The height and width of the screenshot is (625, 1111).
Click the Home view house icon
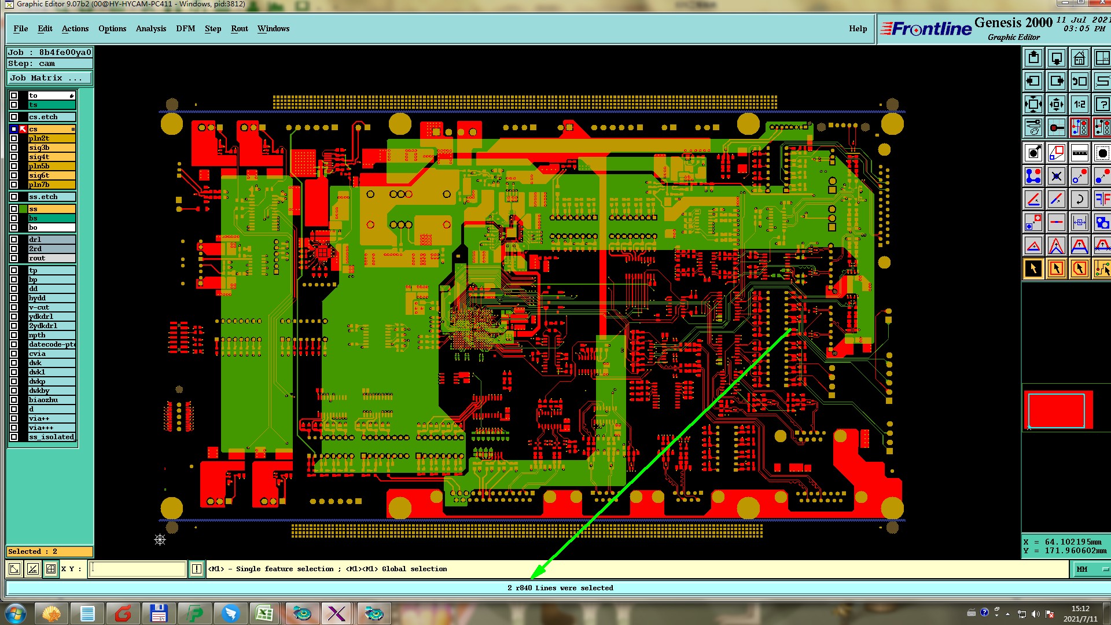(1079, 58)
